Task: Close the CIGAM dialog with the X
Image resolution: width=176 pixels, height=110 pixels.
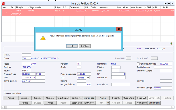Action: [x=119, y=29]
